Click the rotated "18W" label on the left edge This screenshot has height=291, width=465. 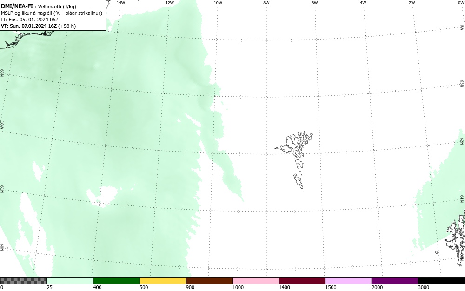(x=2, y=125)
